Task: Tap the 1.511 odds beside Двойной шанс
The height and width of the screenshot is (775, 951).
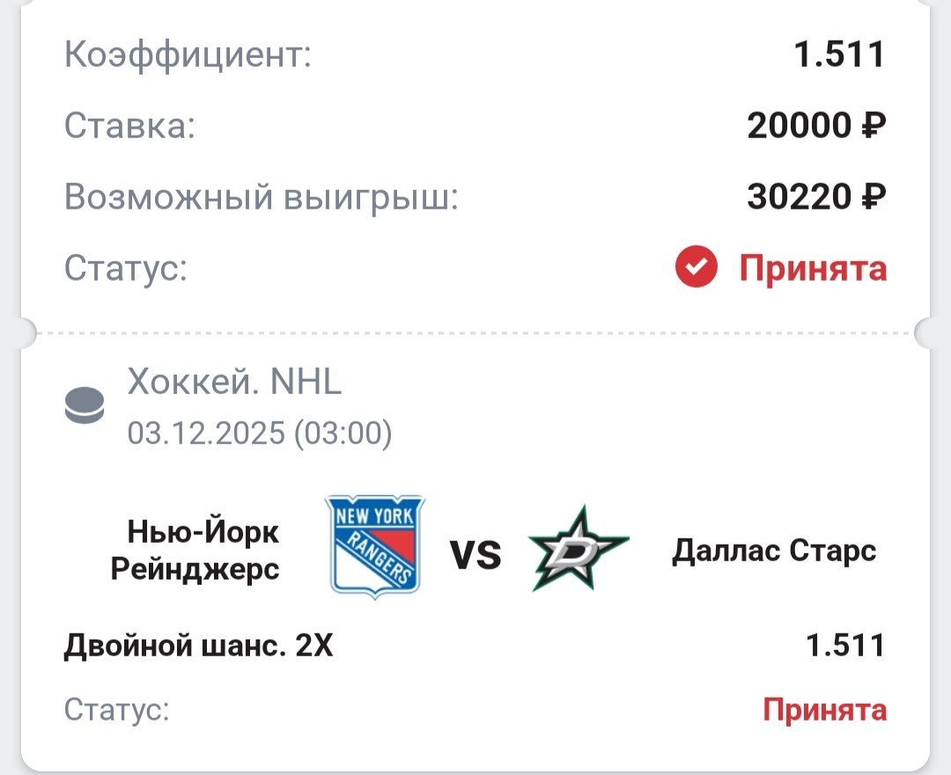Action: point(845,647)
